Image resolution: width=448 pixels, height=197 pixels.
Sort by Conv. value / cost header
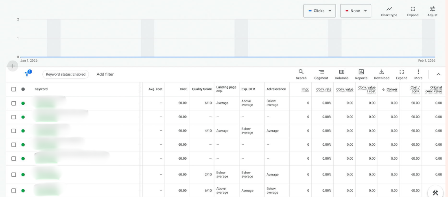pos(367,89)
